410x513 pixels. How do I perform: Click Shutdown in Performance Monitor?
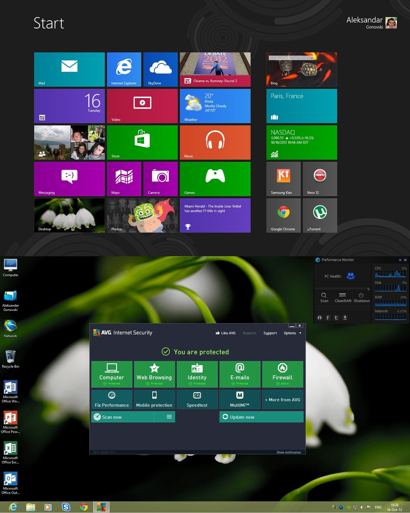point(362,297)
